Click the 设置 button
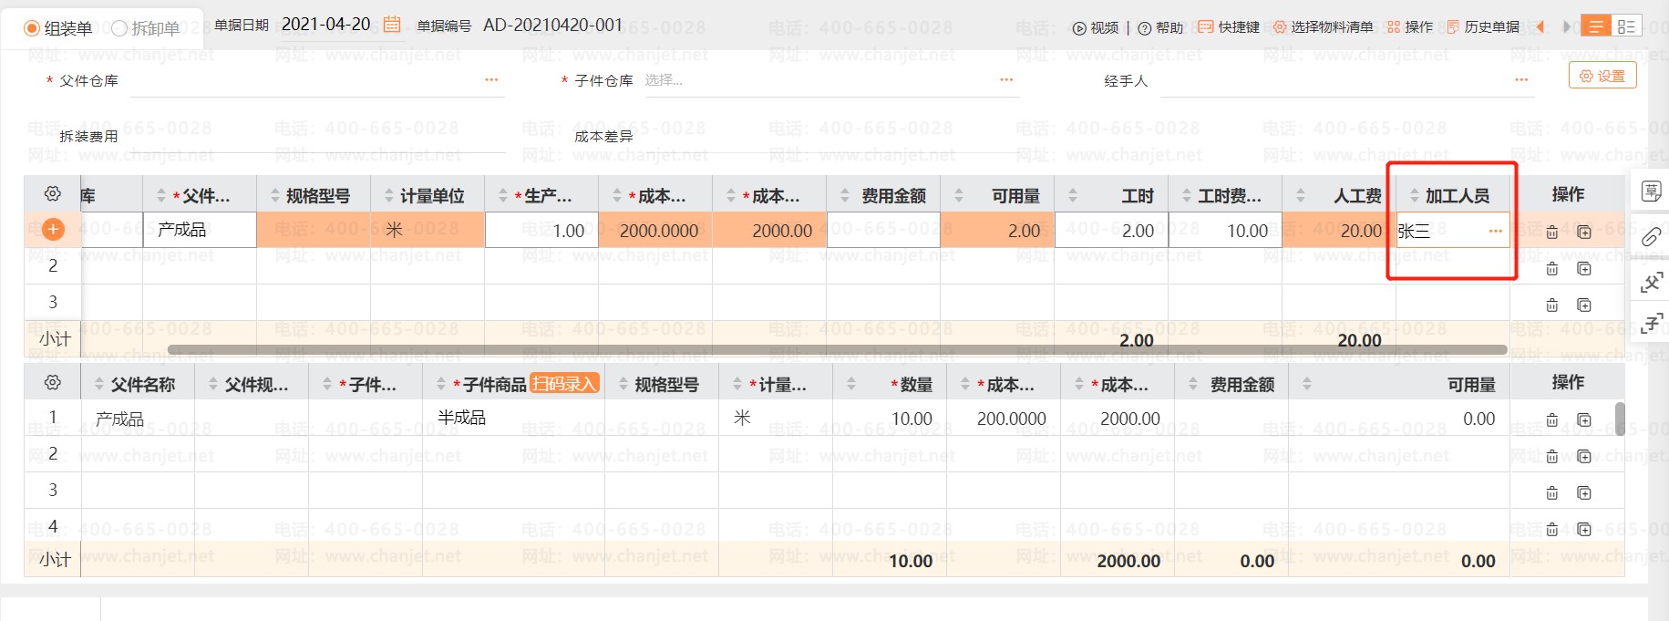The height and width of the screenshot is (621, 1669). pos(1602,76)
